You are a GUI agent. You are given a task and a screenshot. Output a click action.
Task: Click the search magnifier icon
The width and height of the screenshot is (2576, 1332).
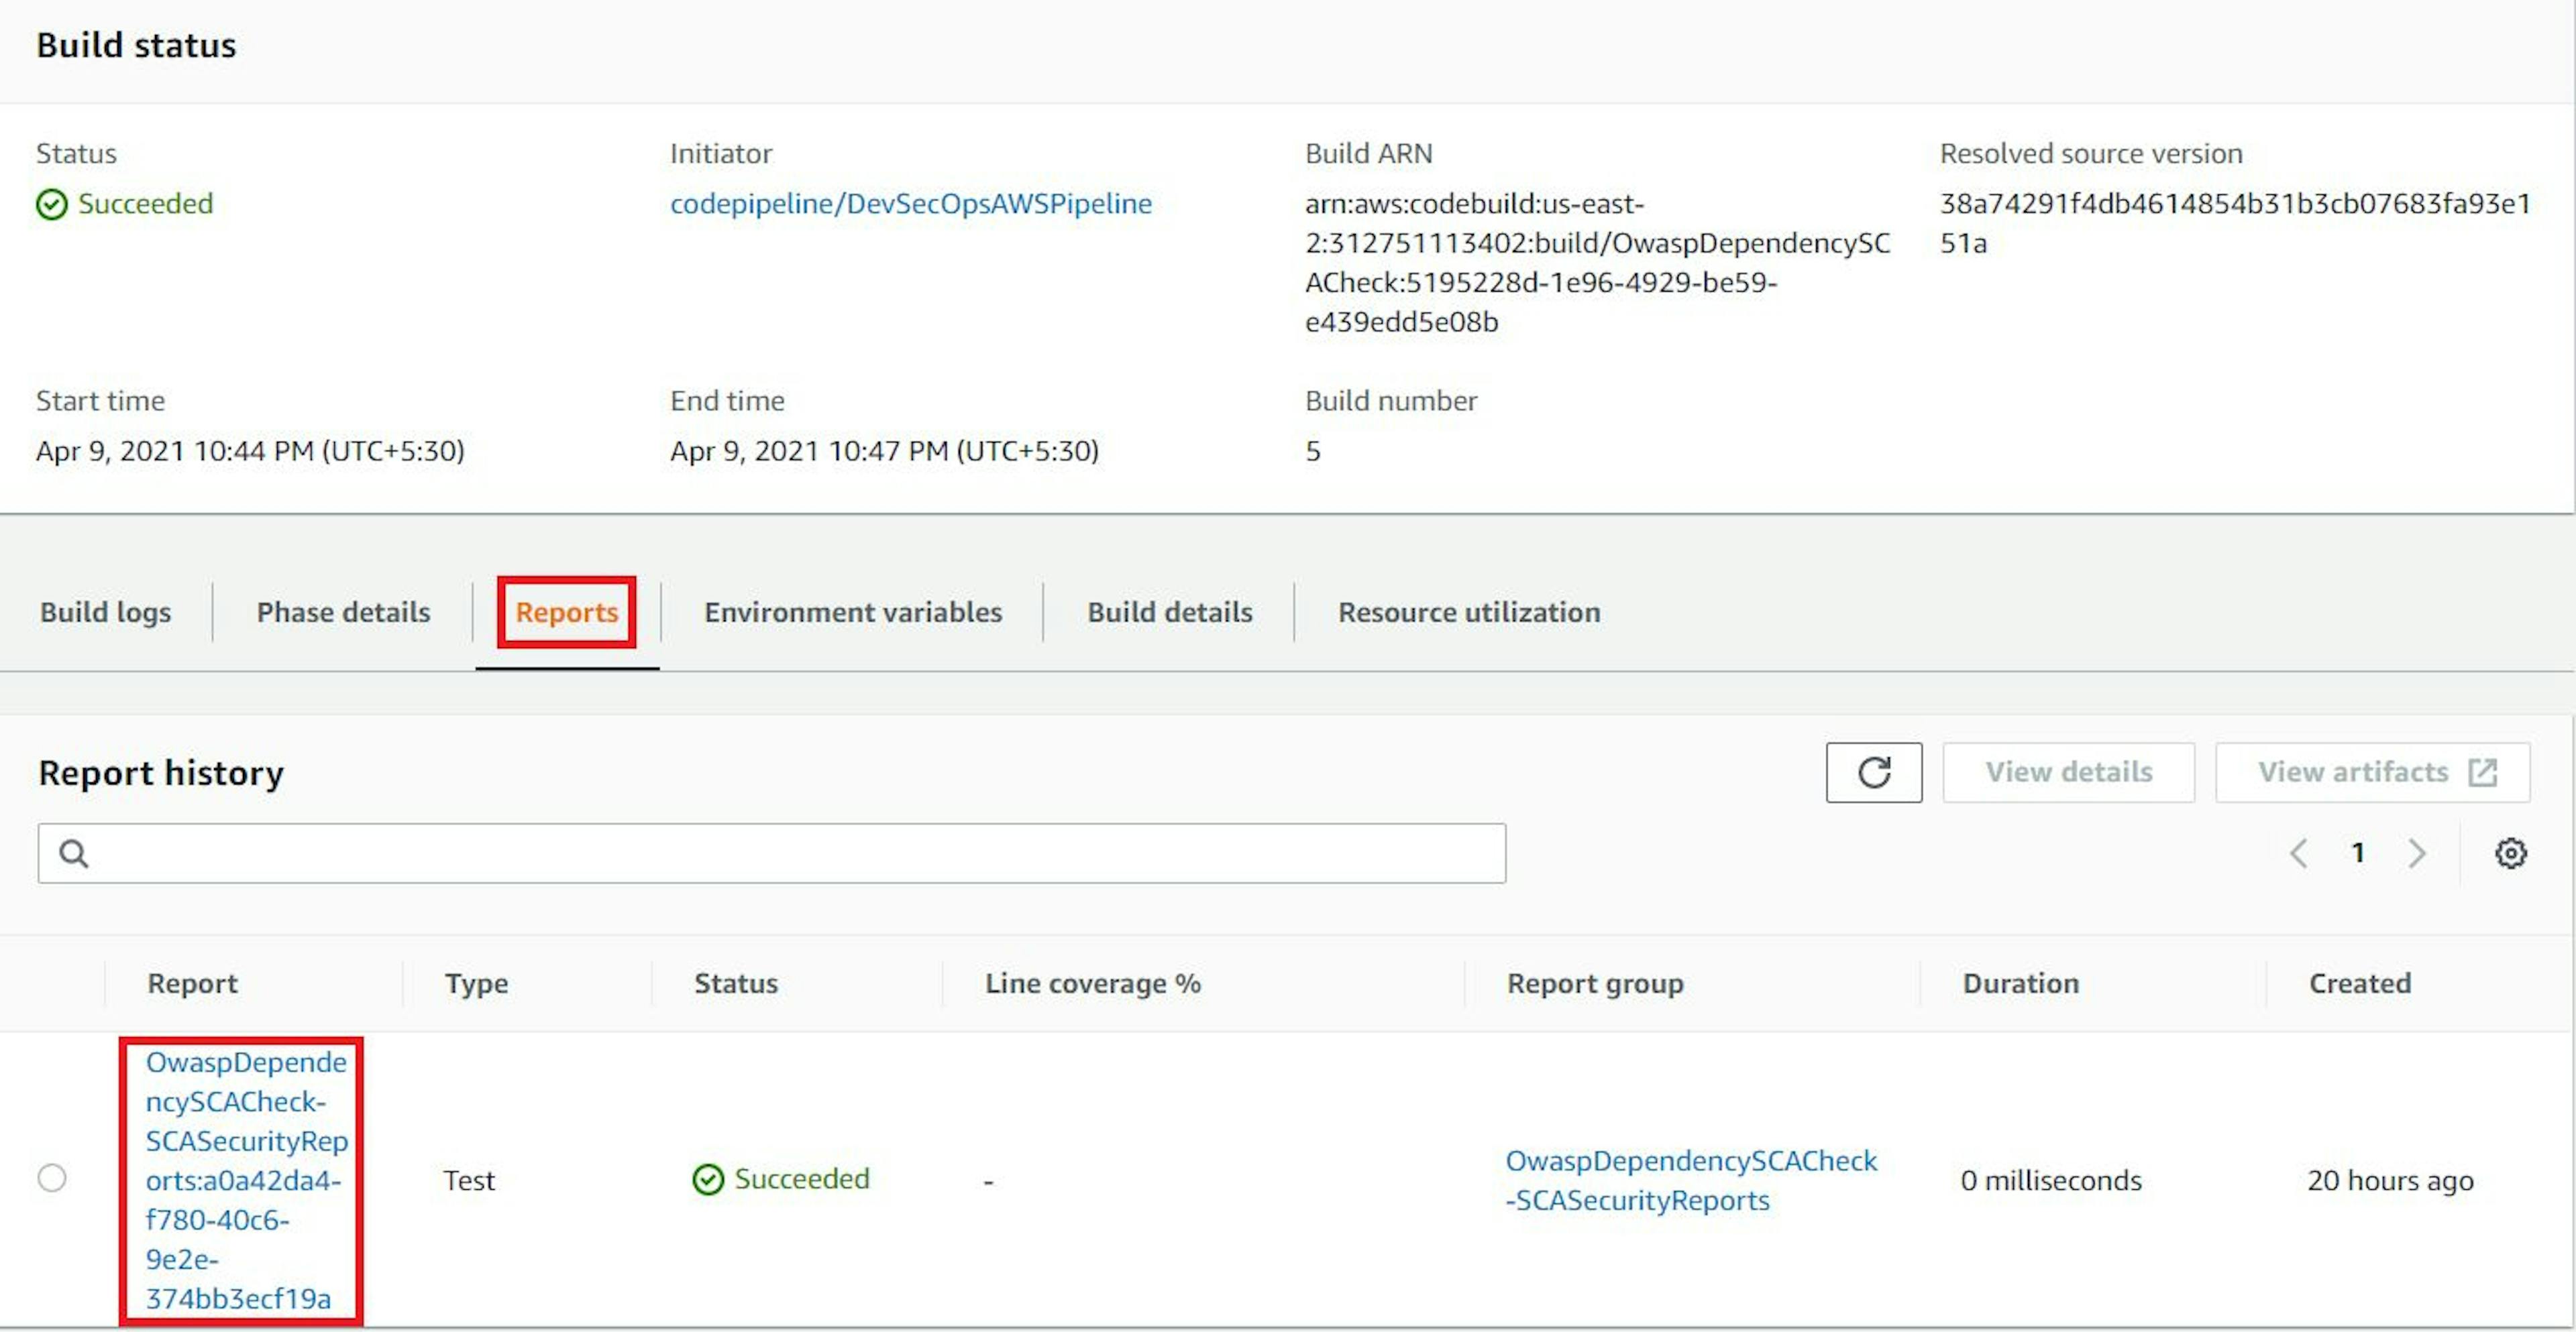(x=74, y=853)
